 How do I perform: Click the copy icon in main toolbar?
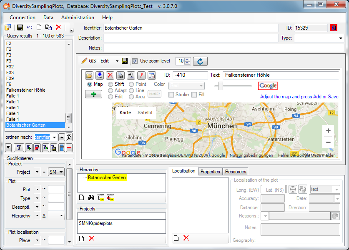48,27
